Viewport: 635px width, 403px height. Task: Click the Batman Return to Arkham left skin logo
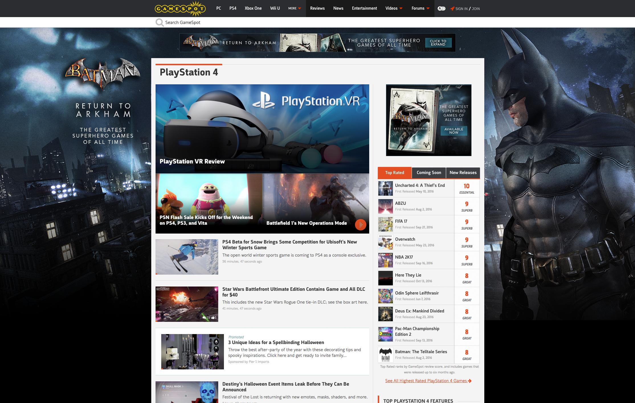(x=103, y=74)
